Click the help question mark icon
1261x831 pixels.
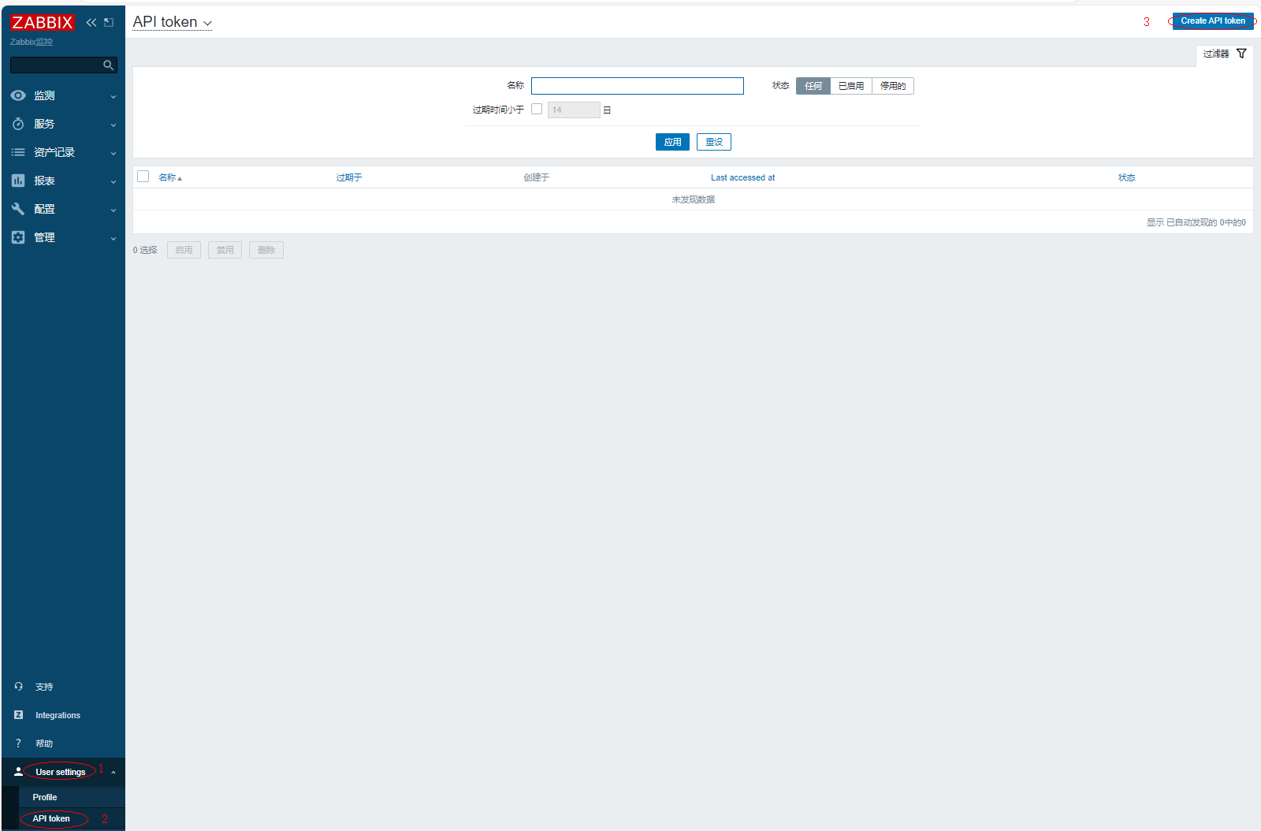pos(18,743)
